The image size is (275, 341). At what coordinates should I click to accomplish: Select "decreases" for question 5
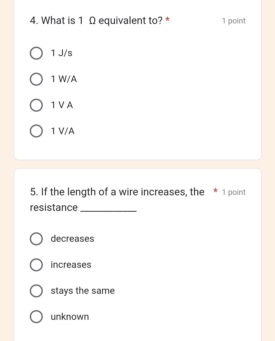click(x=36, y=239)
